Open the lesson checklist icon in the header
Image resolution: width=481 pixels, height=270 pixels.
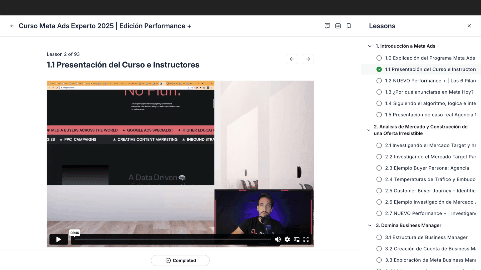pyautogui.click(x=338, y=26)
